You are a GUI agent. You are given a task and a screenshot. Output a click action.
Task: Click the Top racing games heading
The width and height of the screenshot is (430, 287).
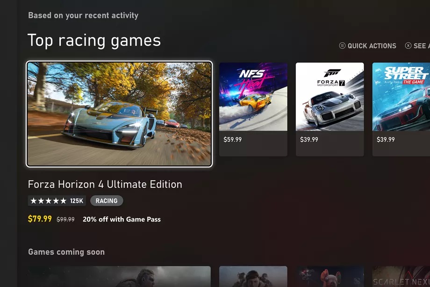point(94,41)
